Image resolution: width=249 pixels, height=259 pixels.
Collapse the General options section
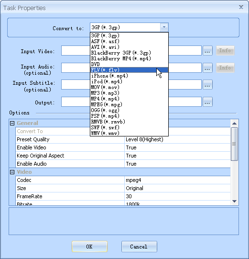[x=12, y=123]
